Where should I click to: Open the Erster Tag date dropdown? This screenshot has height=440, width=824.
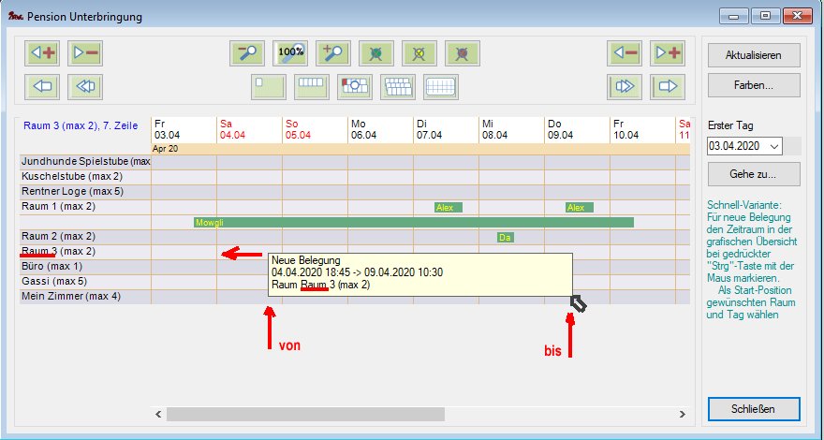tap(773, 146)
